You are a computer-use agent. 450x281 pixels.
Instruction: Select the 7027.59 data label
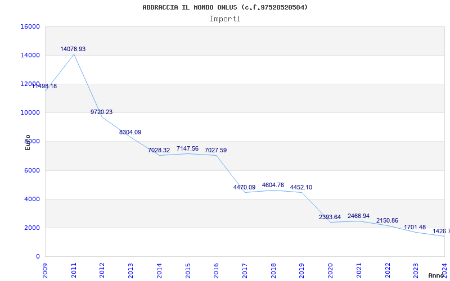tap(215, 150)
